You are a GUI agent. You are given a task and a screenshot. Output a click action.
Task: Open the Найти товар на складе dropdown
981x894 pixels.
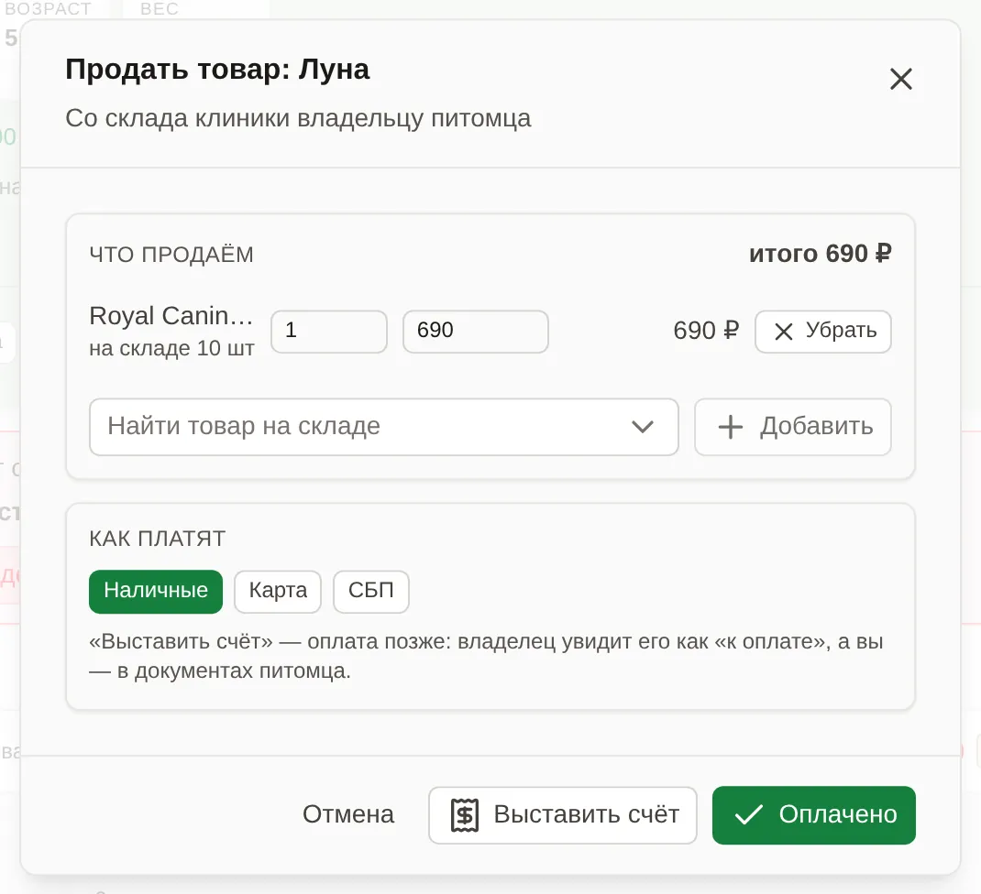[383, 427]
